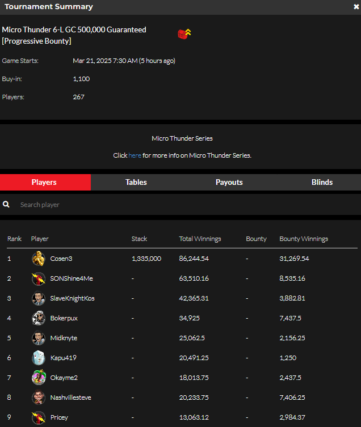
Task: Click total winnings 25,062.5
Action: pyautogui.click(x=192, y=338)
